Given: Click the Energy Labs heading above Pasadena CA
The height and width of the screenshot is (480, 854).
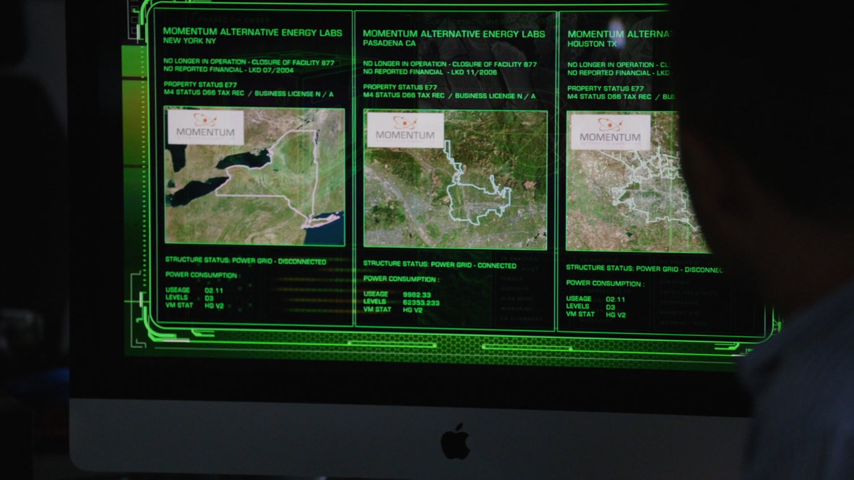Looking at the screenshot, I should point(454,34).
